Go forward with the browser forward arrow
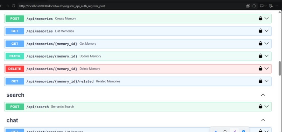 [7, 6]
